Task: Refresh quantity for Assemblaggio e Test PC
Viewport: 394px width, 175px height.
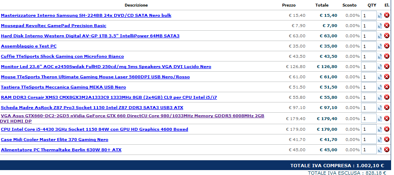Action: pos(380,46)
